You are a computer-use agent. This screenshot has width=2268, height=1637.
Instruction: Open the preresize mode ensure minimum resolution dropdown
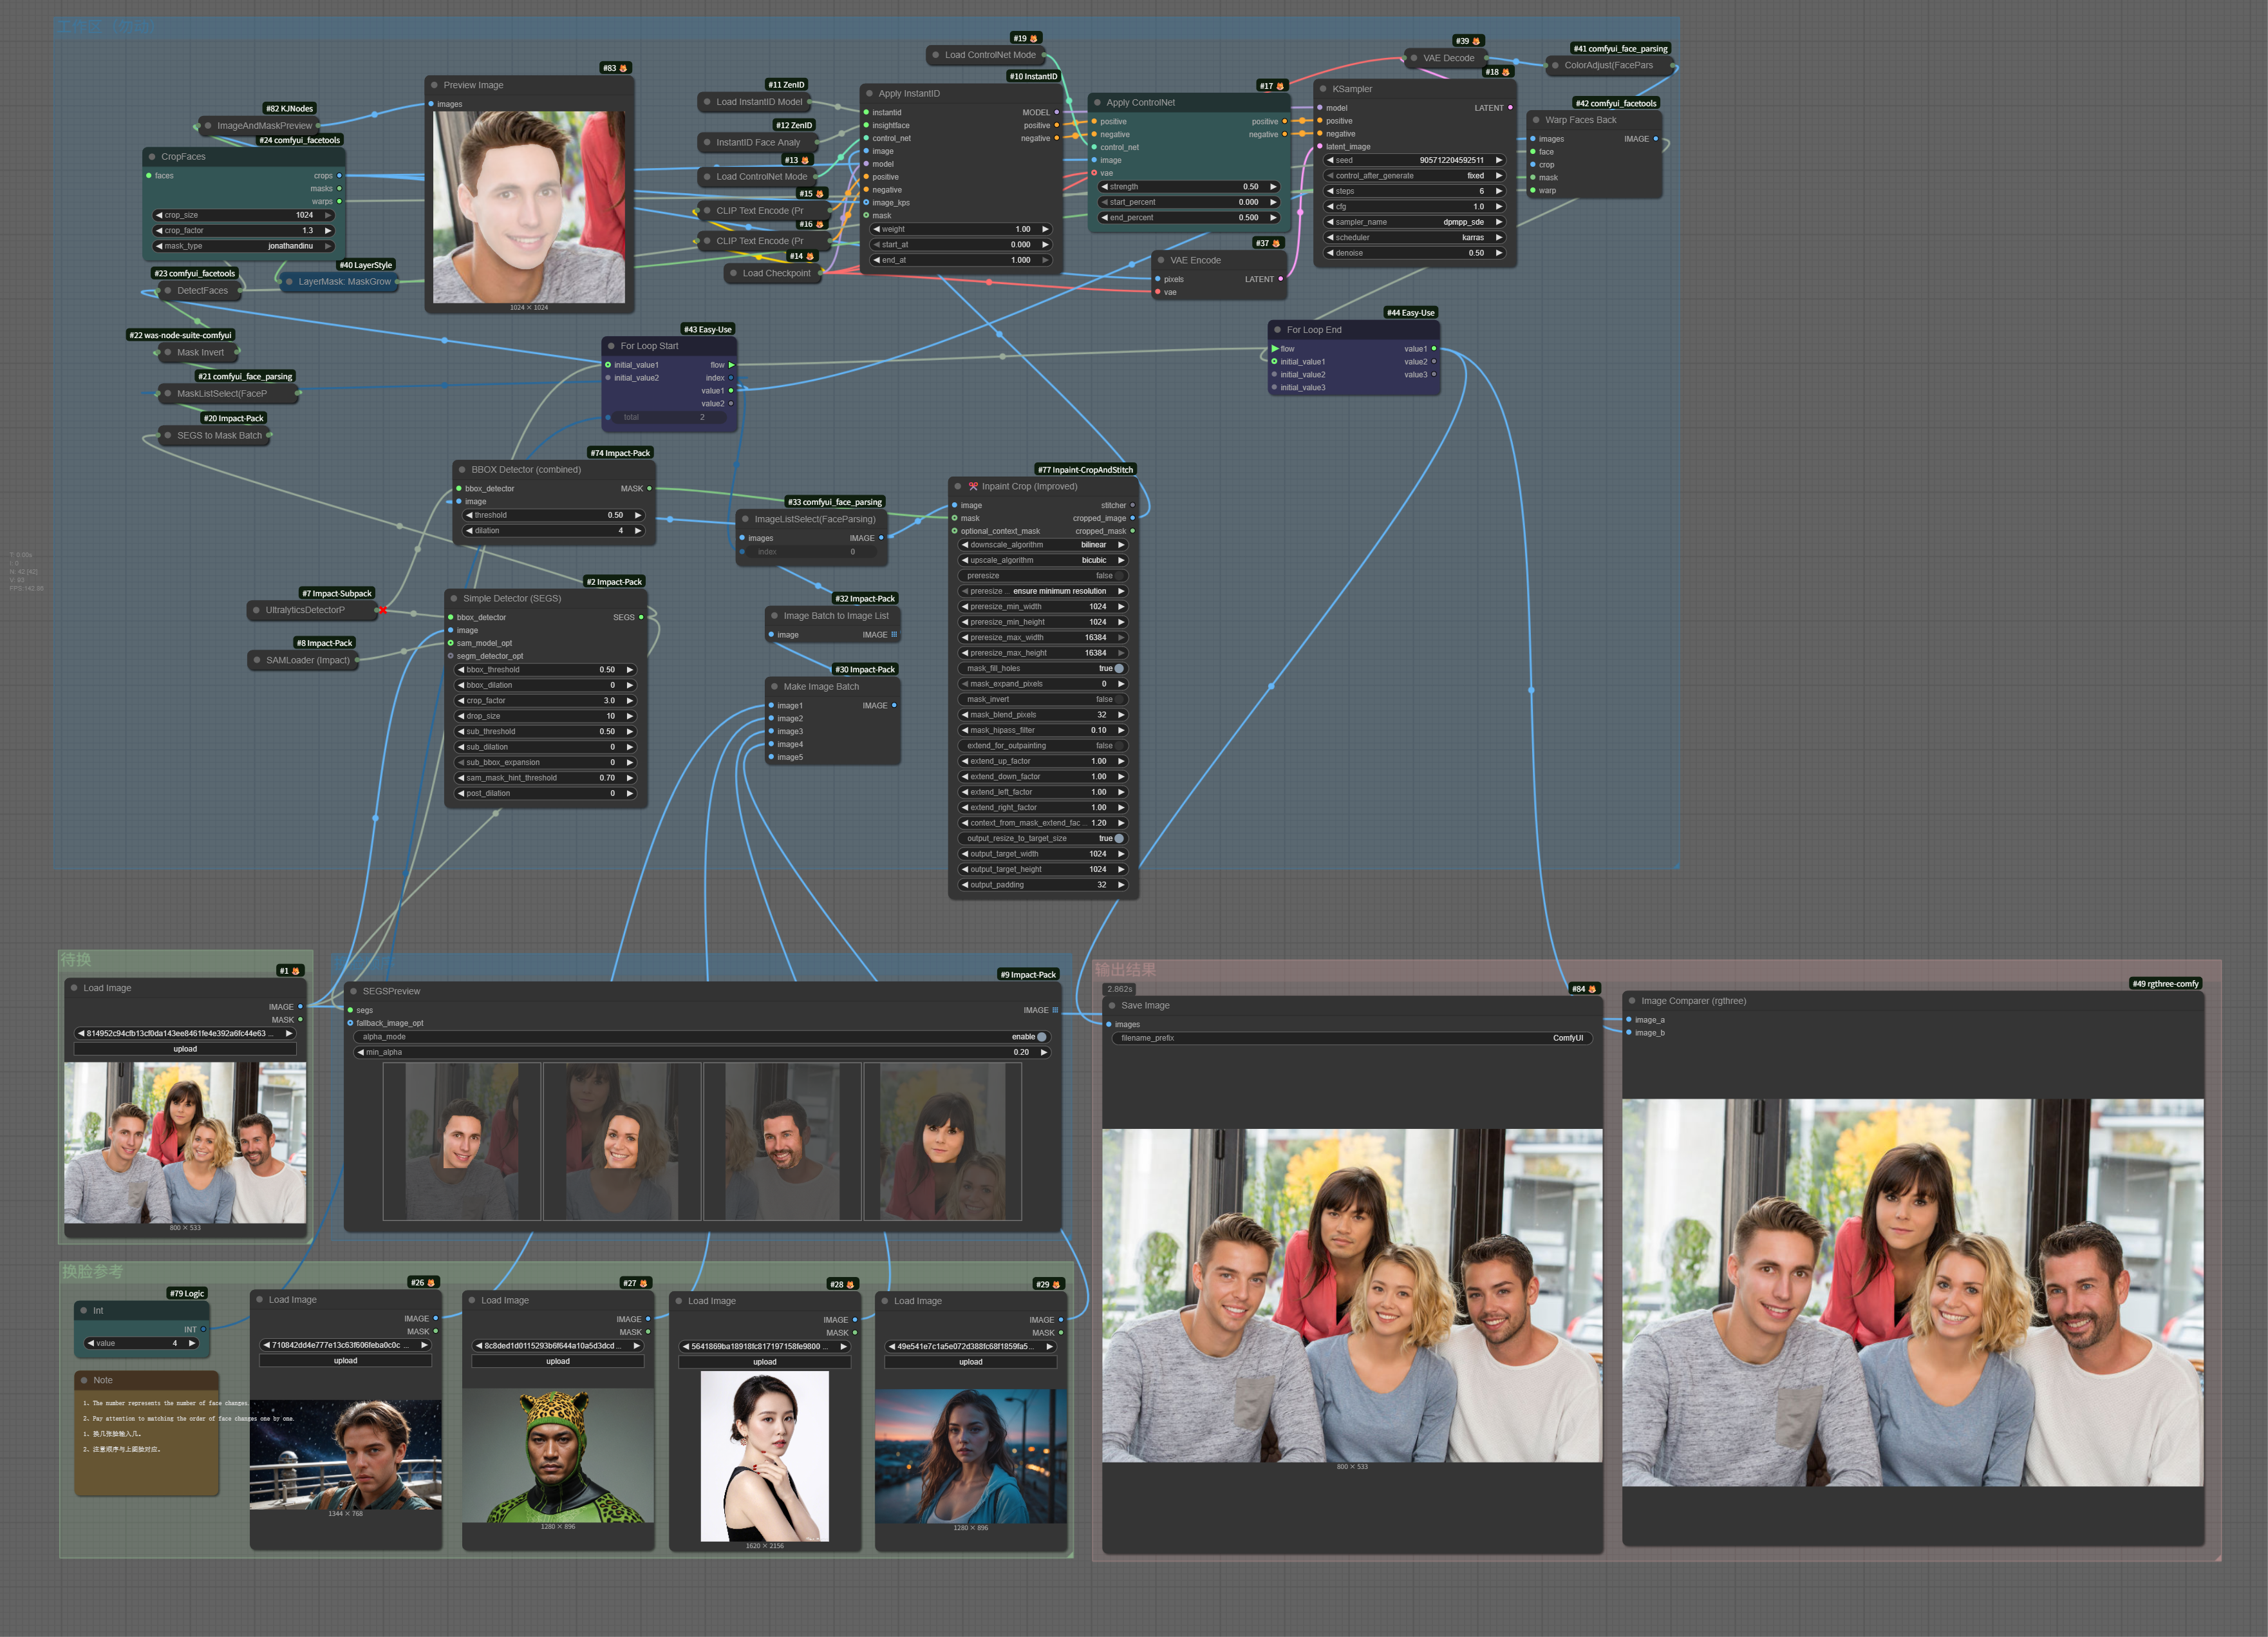(1043, 591)
